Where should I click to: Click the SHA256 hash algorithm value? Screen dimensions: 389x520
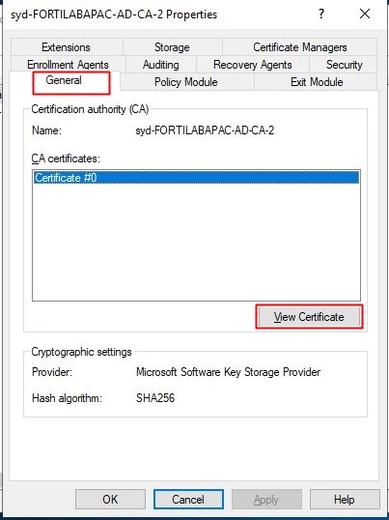[x=155, y=398]
